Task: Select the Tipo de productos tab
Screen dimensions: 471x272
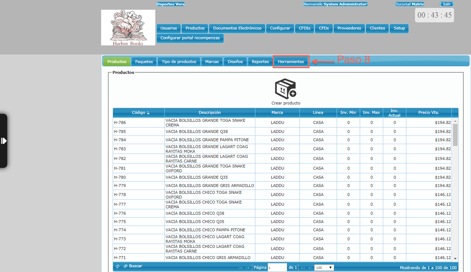Action: click(x=179, y=62)
